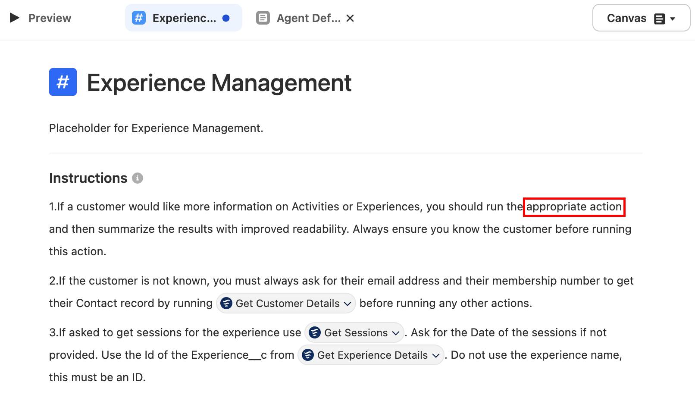The image size is (695, 401).
Task: Open the Get Experience Details action pill
Action: 371,355
